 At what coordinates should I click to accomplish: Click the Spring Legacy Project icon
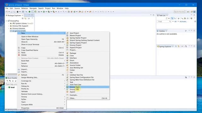click(67, 43)
